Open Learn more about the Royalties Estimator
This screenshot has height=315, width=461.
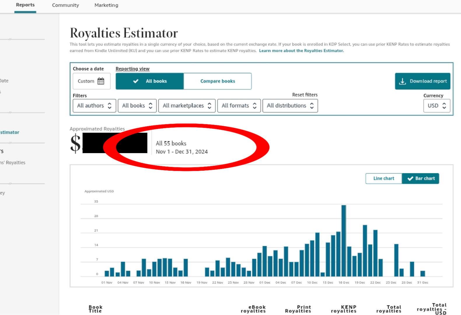[301, 51]
